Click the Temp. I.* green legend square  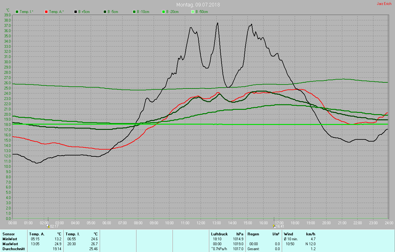(17, 12)
